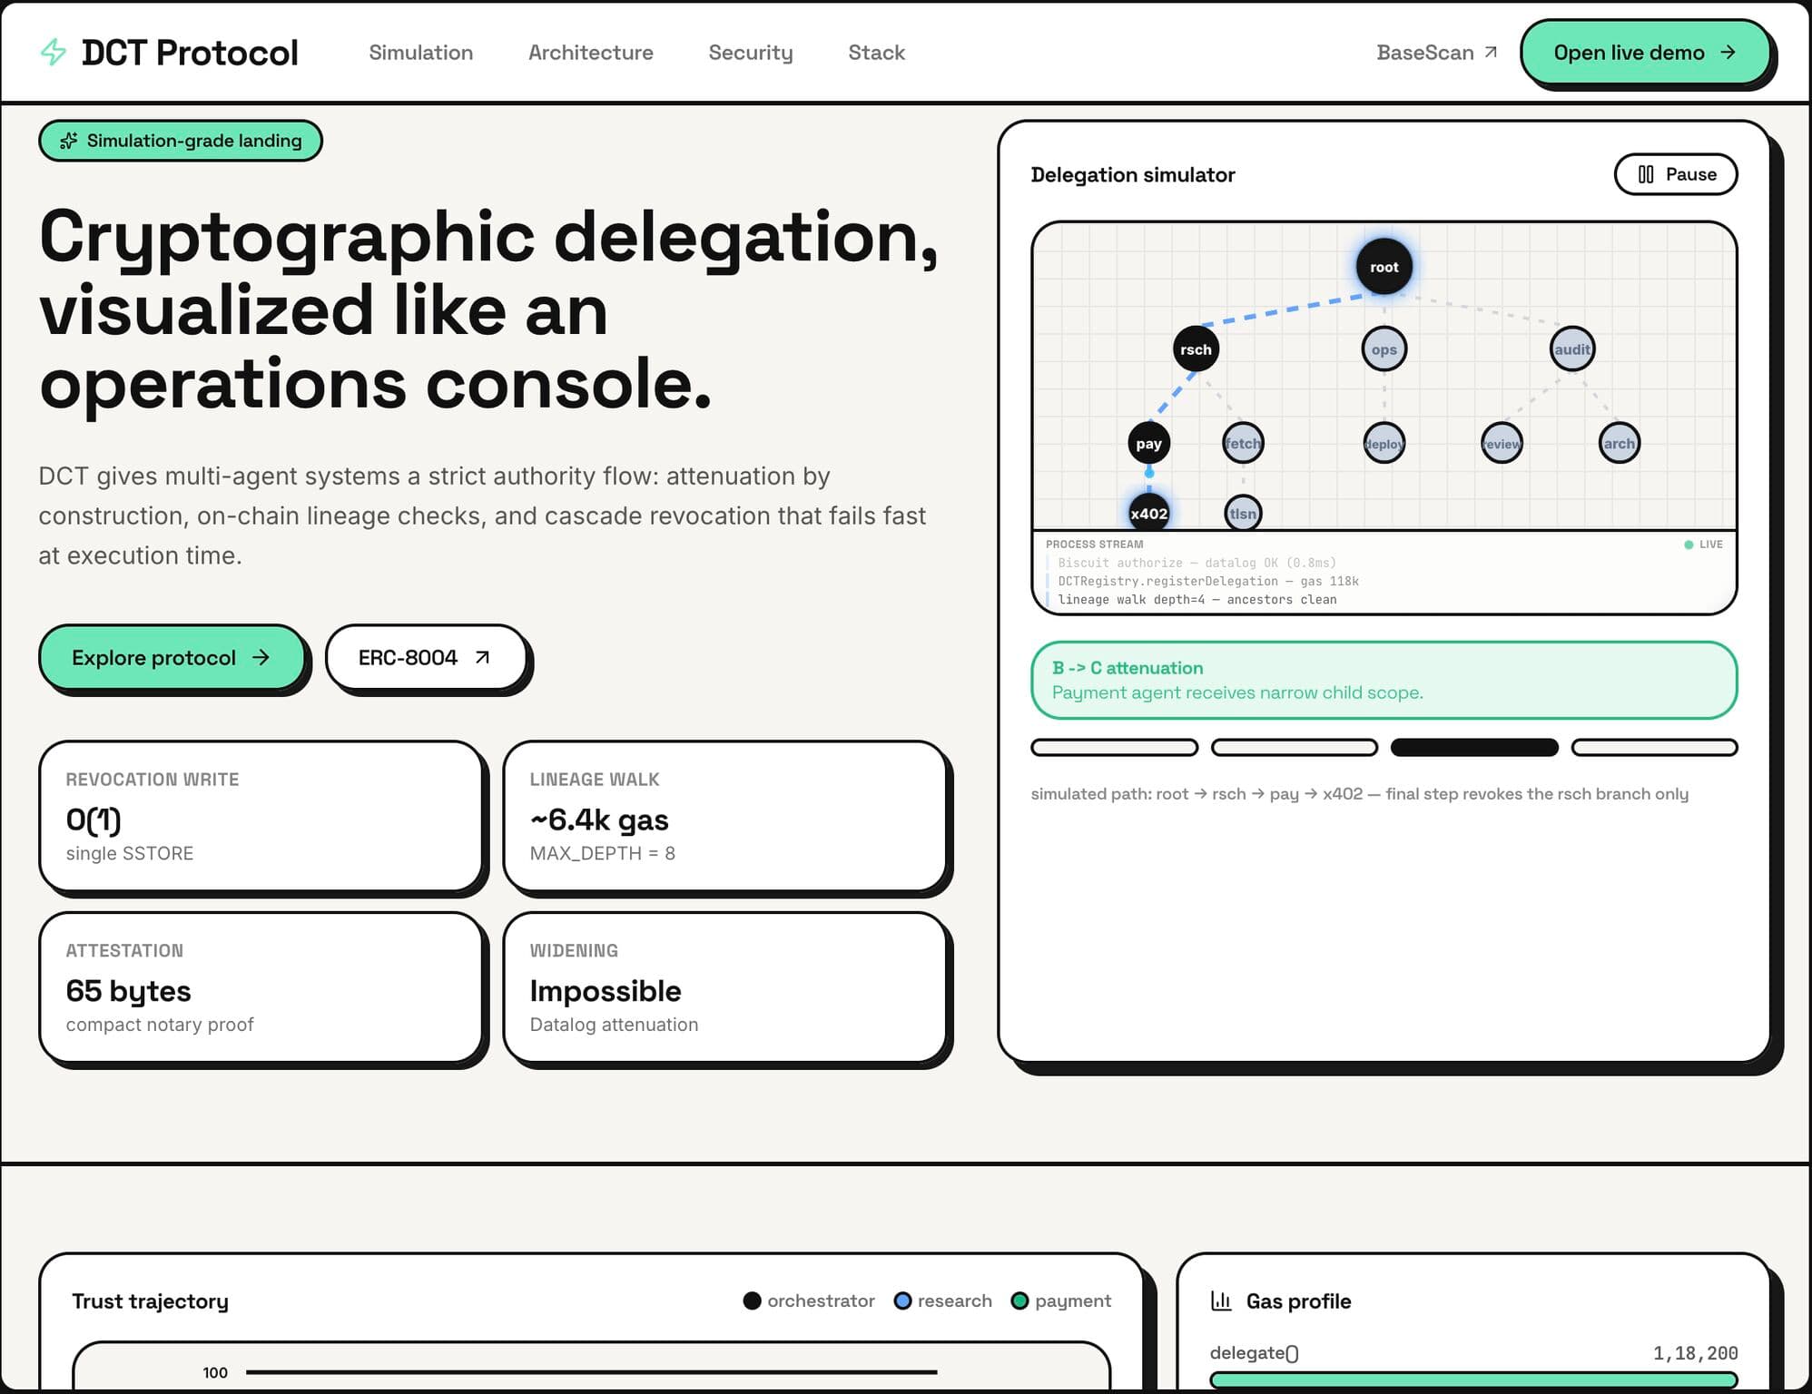Click the Widening Impossible card
Image resolution: width=1812 pixels, height=1394 pixels.
pos(724,987)
